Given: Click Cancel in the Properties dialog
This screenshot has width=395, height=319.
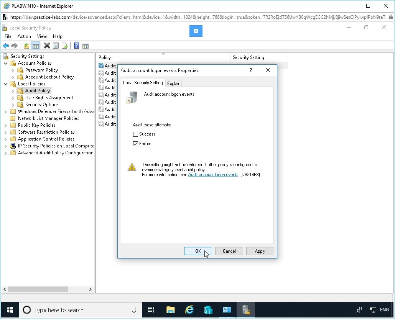Looking at the screenshot, I should tap(229, 251).
